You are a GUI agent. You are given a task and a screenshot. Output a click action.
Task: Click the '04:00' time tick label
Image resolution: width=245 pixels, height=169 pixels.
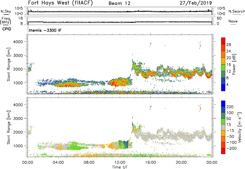point(58,163)
